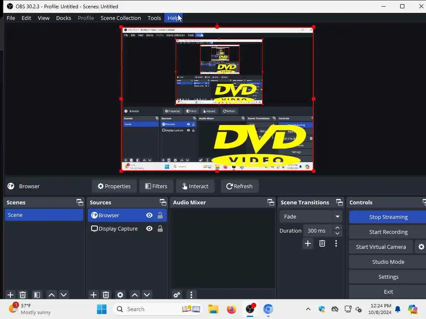Viewport: 426px width, 319px height.
Task: Click the Duration 300 ms field
Action: [317, 231]
